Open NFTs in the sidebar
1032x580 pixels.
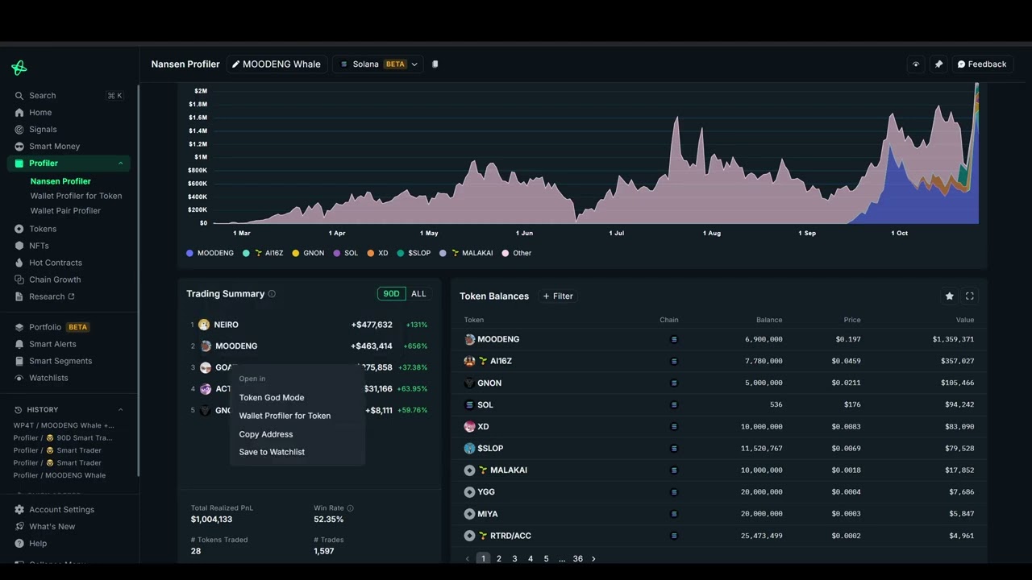click(39, 246)
